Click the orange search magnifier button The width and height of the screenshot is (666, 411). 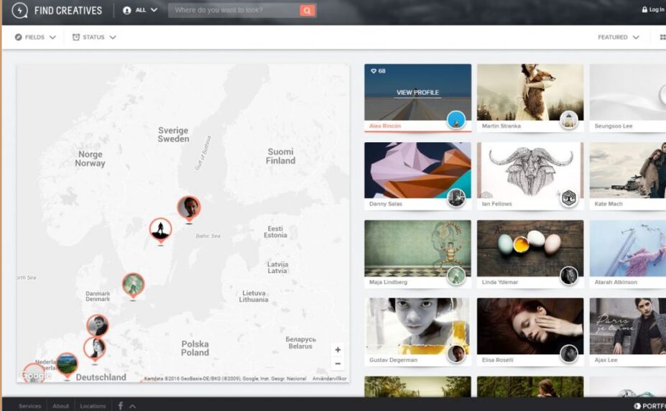307,11
